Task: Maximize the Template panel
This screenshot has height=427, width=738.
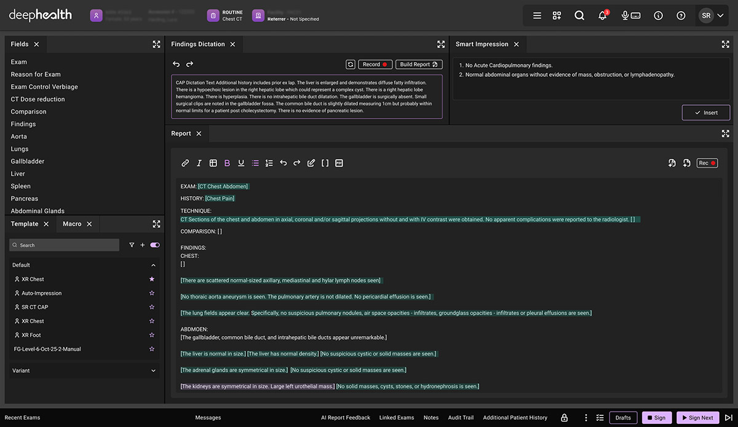Action: tap(156, 224)
